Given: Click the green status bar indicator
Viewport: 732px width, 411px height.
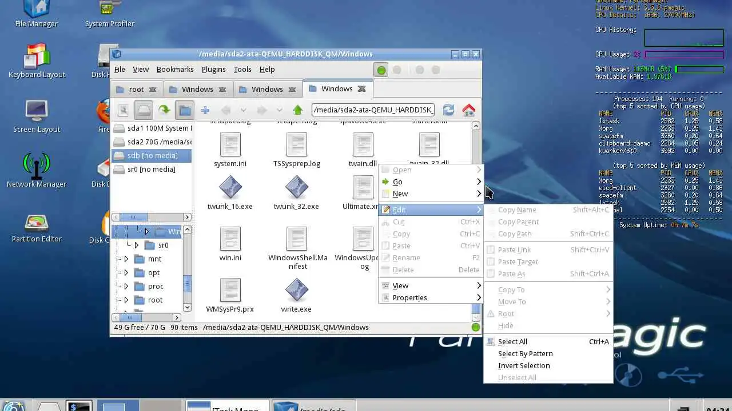Looking at the screenshot, I should [475, 328].
